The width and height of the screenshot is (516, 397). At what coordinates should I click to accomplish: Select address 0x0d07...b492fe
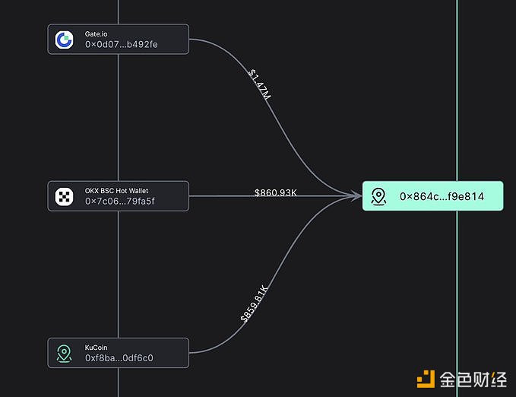pyautogui.click(x=121, y=44)
